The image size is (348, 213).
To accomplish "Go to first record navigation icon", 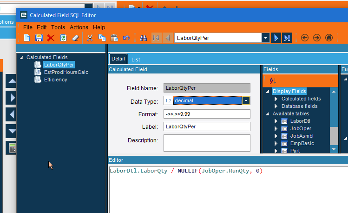I will (x=156, y=38).
